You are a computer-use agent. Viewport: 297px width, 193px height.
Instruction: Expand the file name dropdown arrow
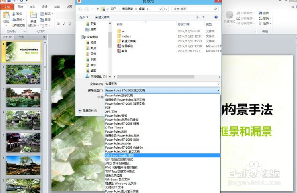click(x=218, y=84)
